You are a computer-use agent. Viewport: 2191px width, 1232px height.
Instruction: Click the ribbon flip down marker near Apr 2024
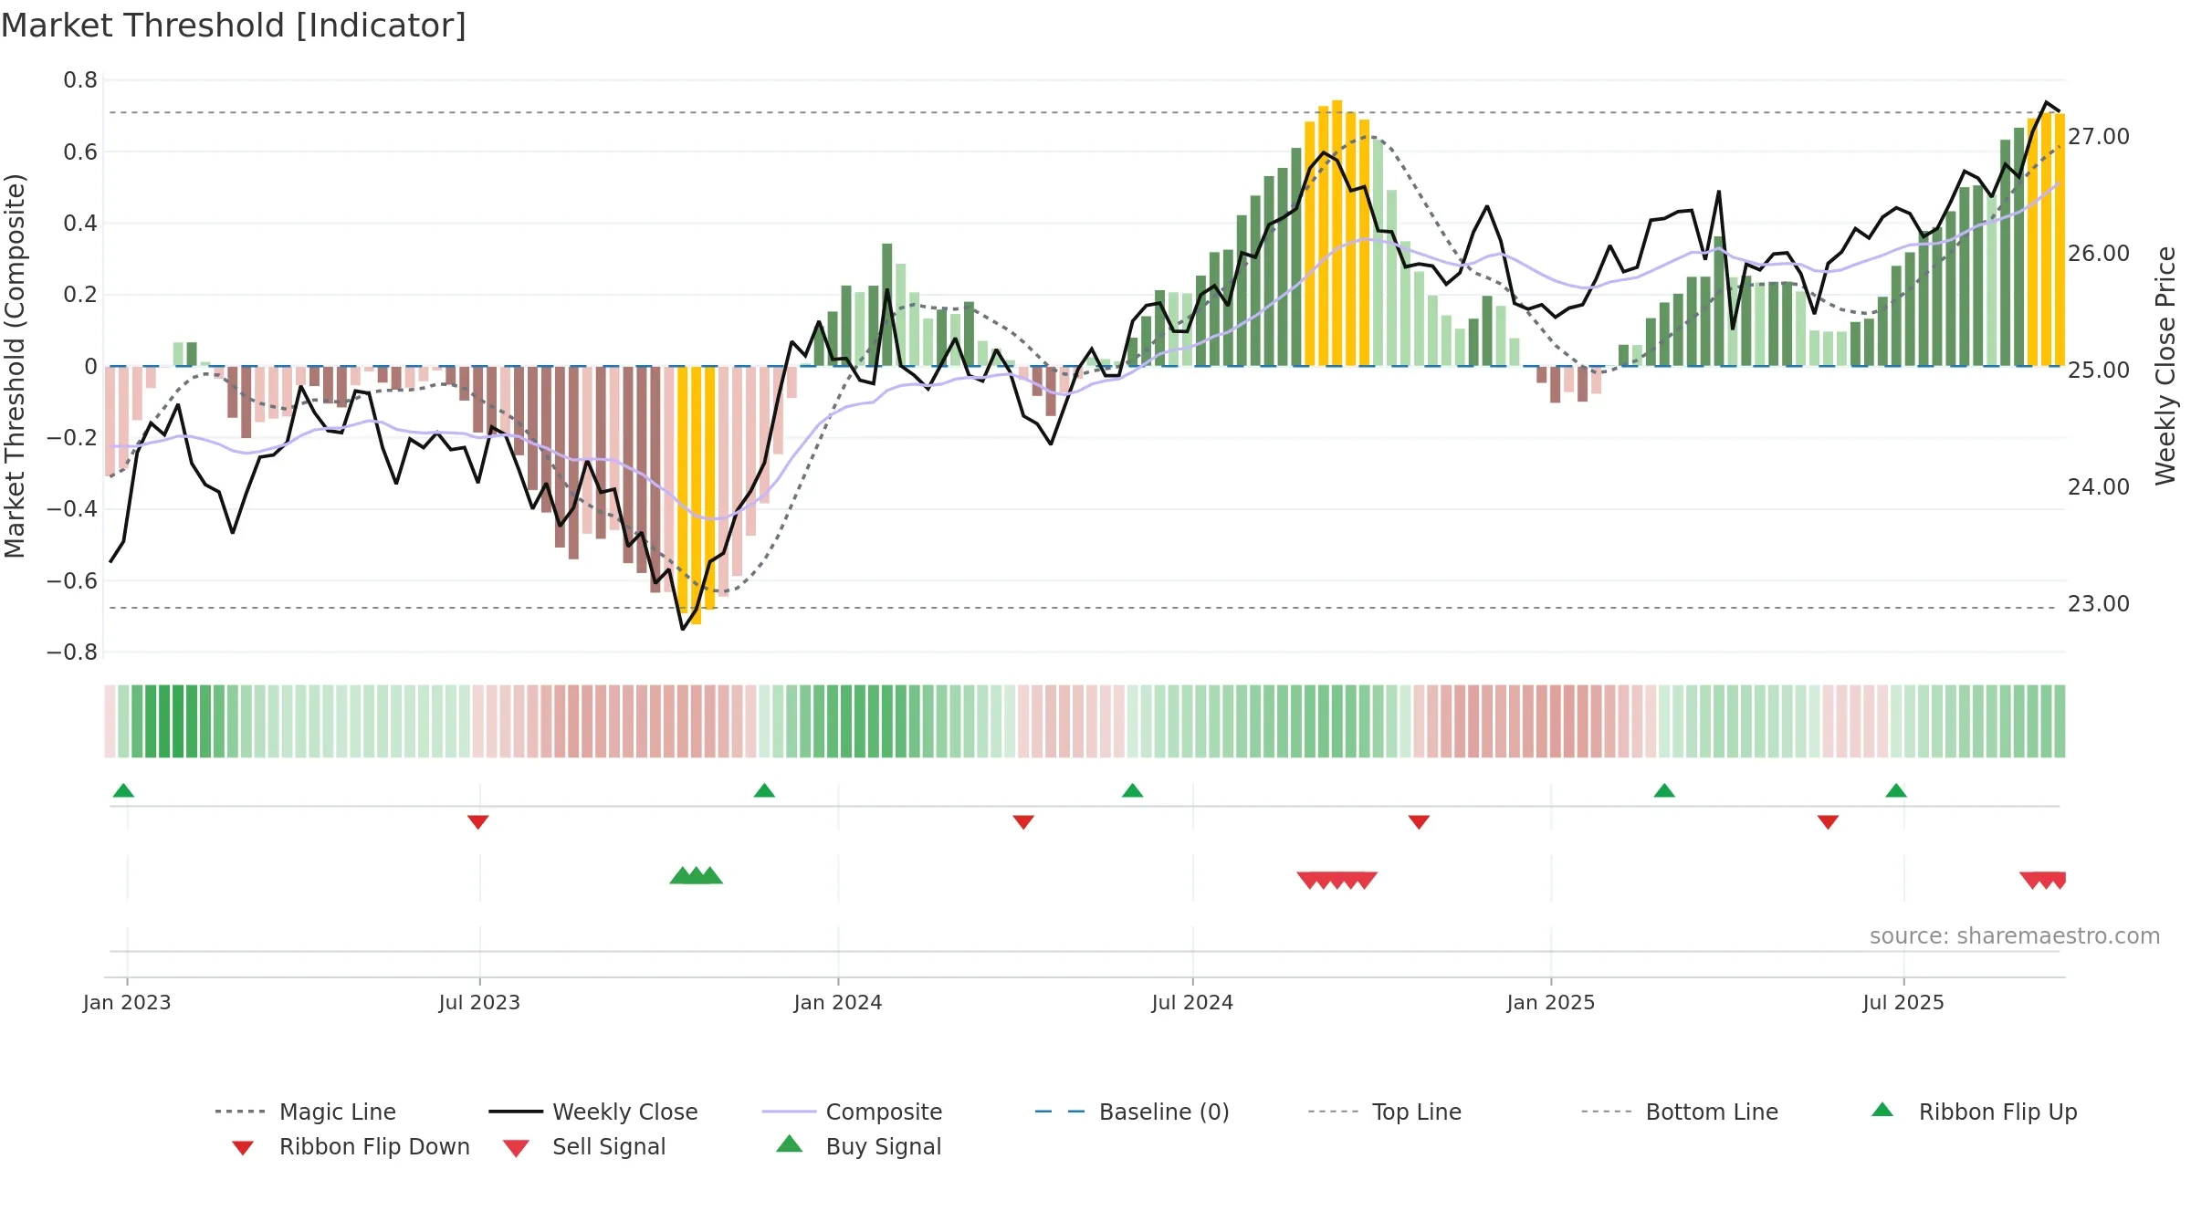tap(1023, 822)
